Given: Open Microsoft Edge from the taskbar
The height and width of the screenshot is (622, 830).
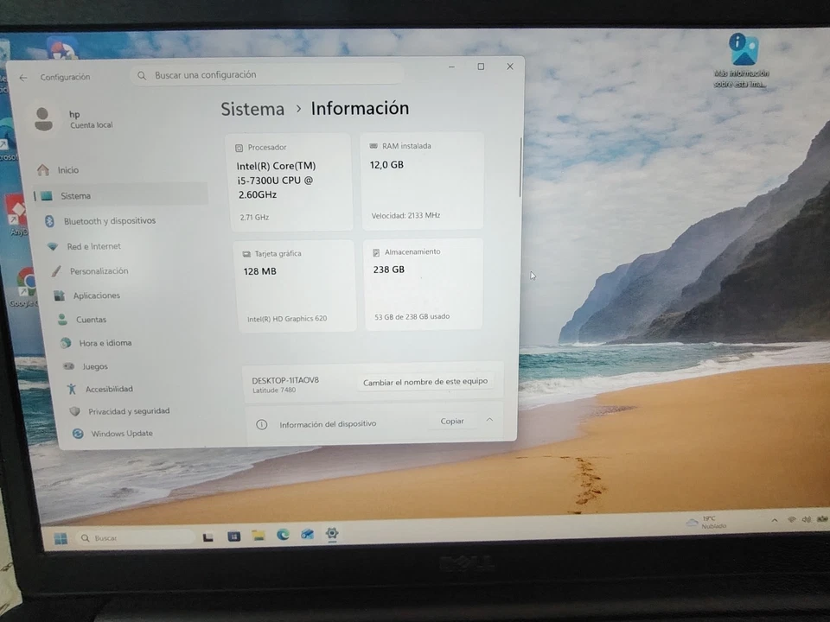Looking at the screenshot, I should pyautogui.click(x=283, y=535).
